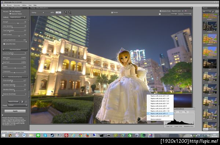Open the Preset dropdown under Method Defaults
Viewport: 220px width, 145px height.
click(x=17, y=105)
